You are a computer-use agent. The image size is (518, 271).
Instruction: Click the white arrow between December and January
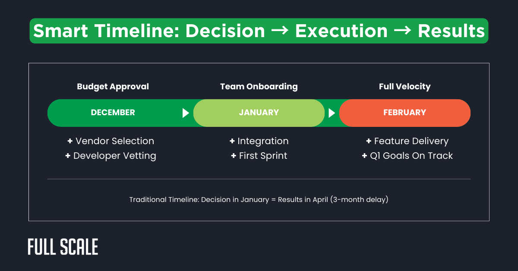pyautogui.click(x=186, y=113)
